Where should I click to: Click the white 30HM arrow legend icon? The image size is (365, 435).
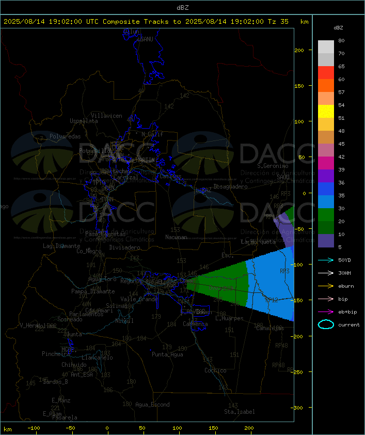click(x=326, y=273)
